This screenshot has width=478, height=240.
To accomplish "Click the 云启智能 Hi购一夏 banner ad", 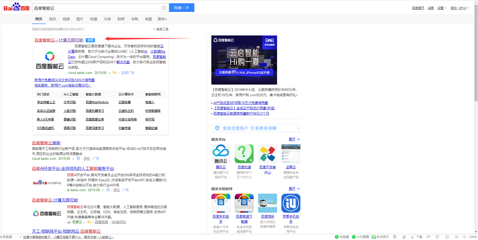I will coord(244,60).
